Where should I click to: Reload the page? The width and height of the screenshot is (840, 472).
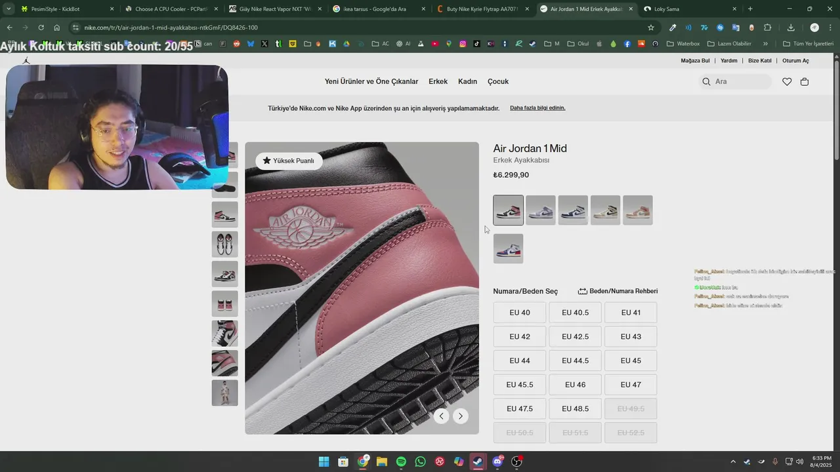click(x=41, y=28)
